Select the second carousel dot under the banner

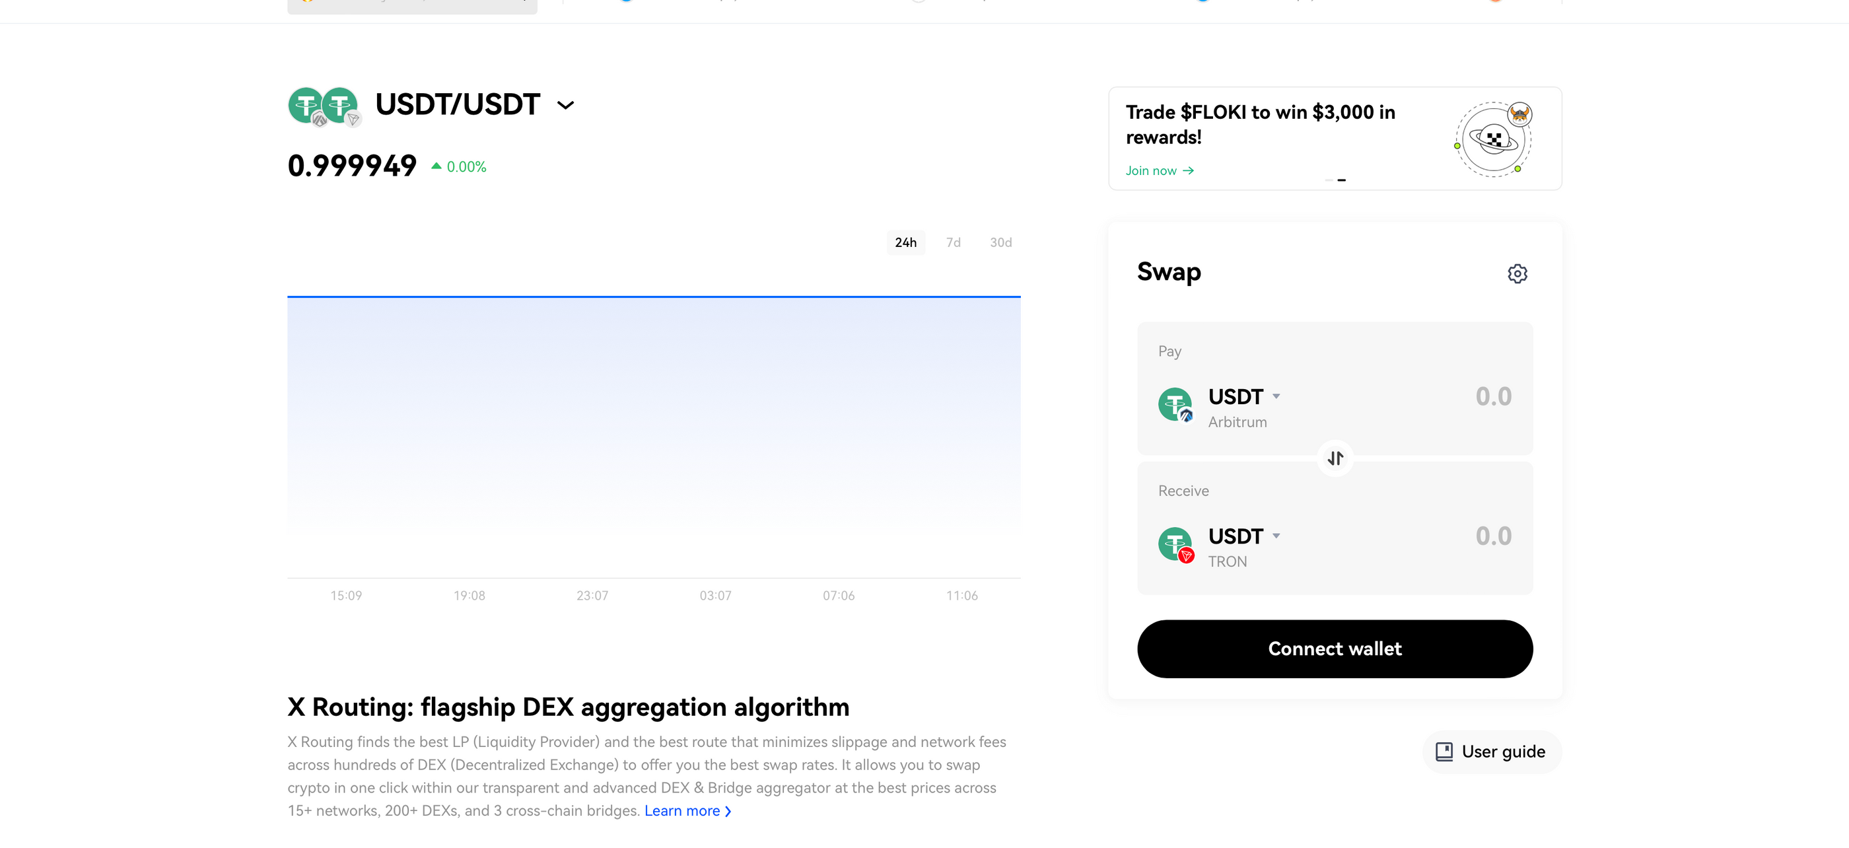click(1342, 180)
